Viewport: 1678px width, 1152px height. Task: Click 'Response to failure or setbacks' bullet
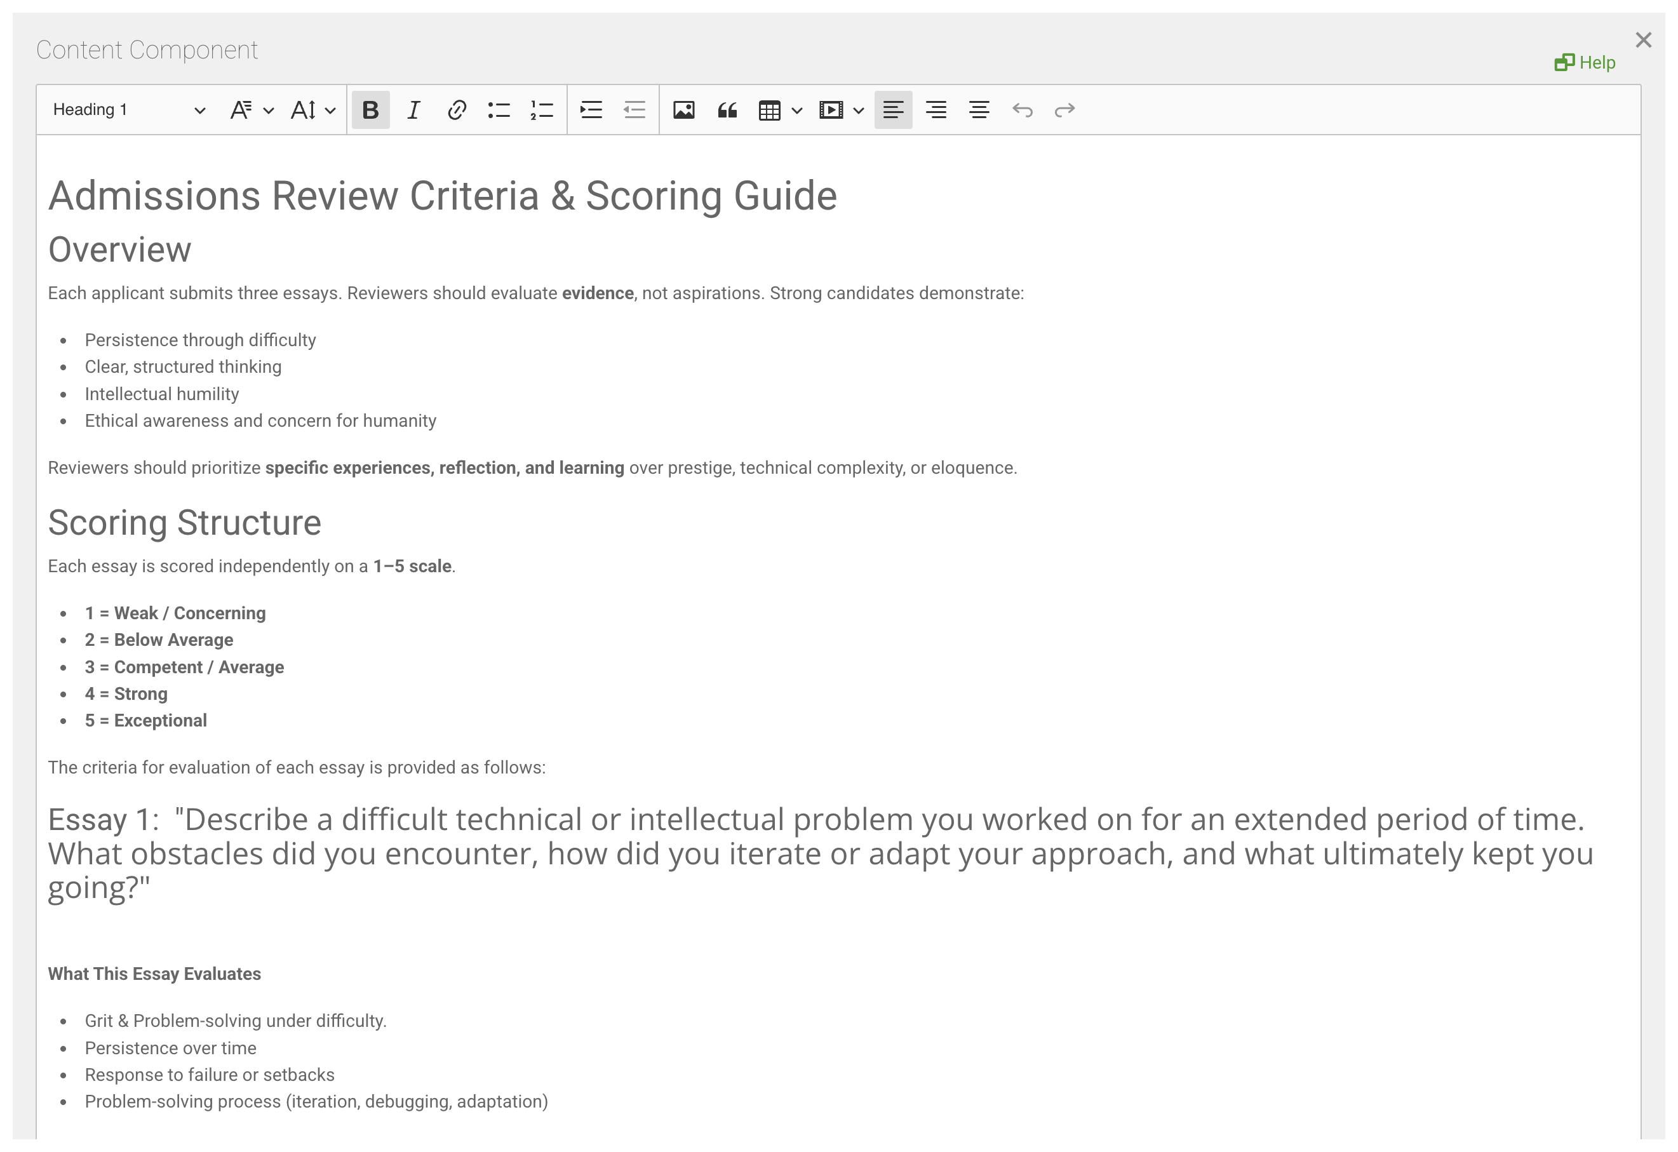click(210, 1075)
